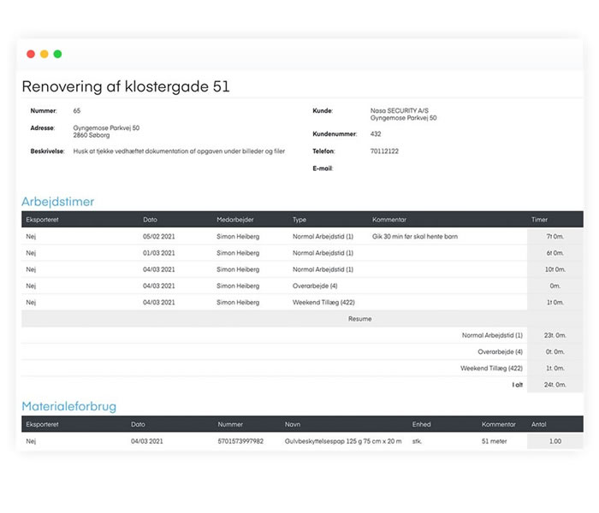Click the Timer column header
The width and height of the screenshot is (599, 513).
tap(539, 220)
